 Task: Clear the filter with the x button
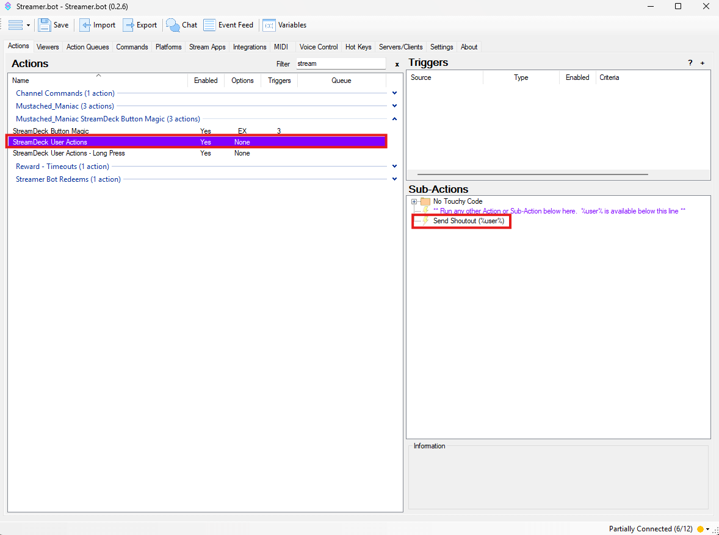pyautogui.click(x=397, y=64)
